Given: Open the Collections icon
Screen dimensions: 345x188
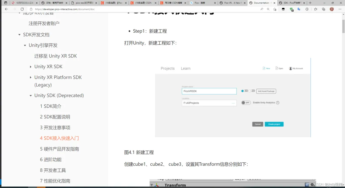Looking at the screenshot, I should coord(323,9).
